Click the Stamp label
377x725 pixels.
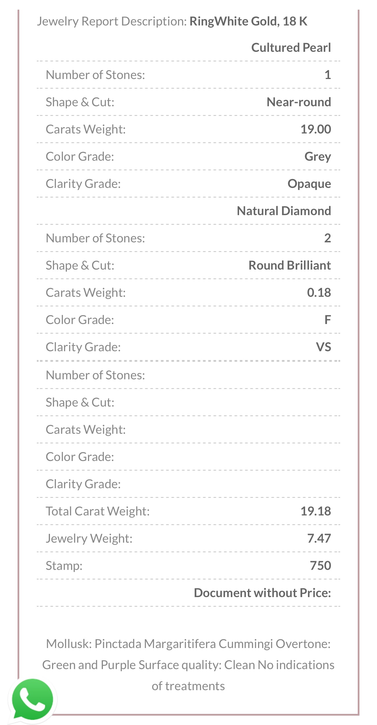64,566
